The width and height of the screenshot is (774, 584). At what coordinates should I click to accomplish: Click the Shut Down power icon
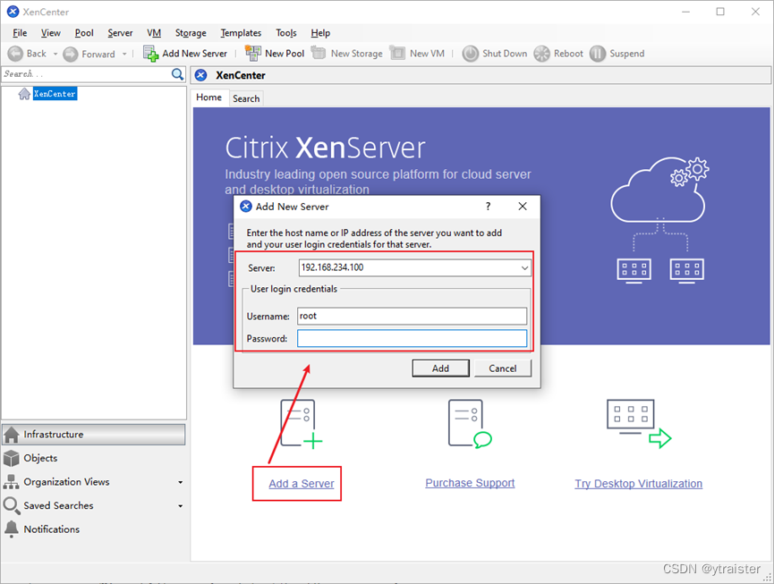[x=471, y=54]
